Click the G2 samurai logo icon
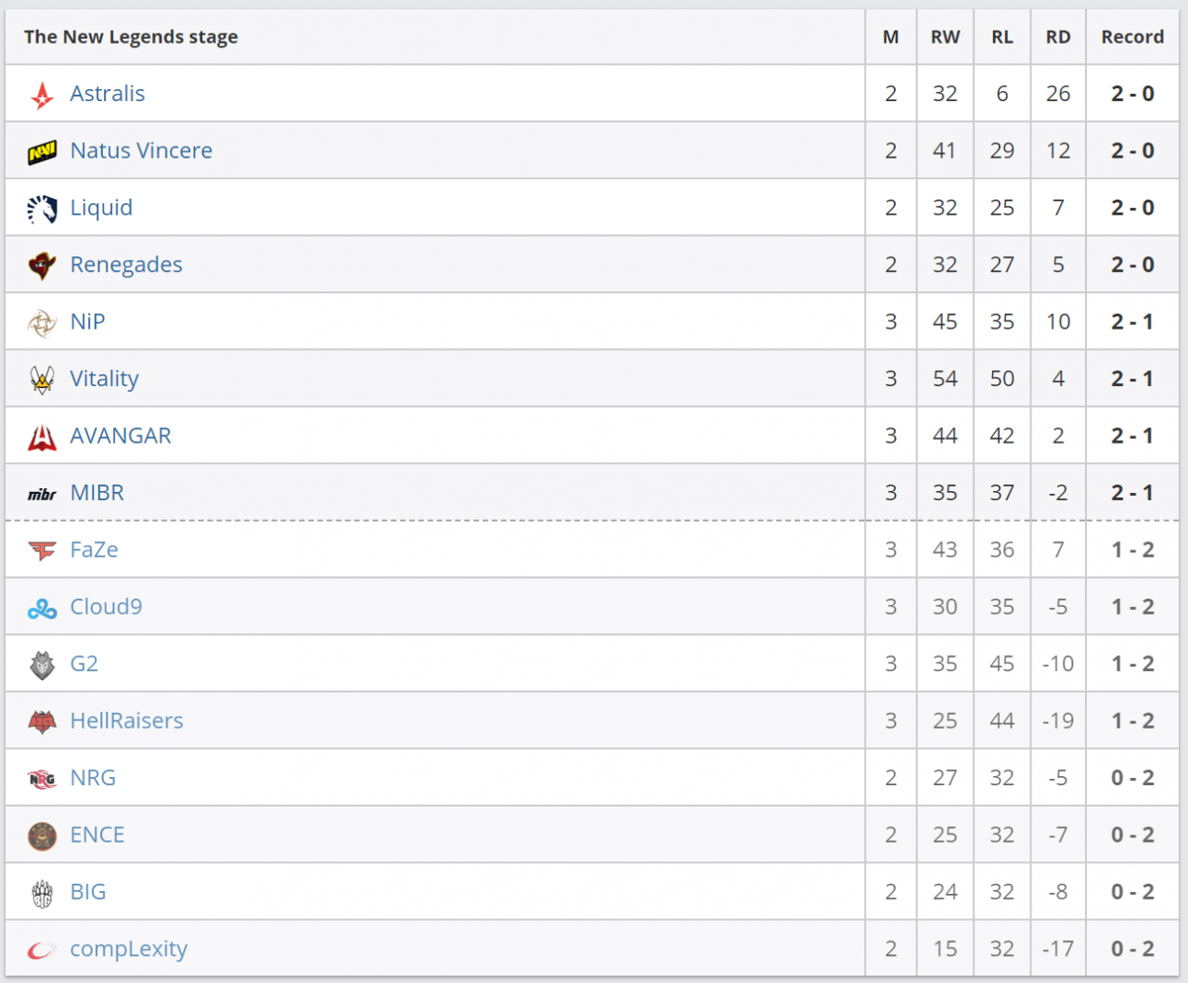Screen dimensions: 1188x983 tap(42, 665)
